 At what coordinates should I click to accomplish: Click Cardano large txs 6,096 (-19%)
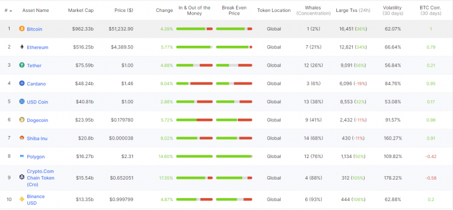coord(353,84)
